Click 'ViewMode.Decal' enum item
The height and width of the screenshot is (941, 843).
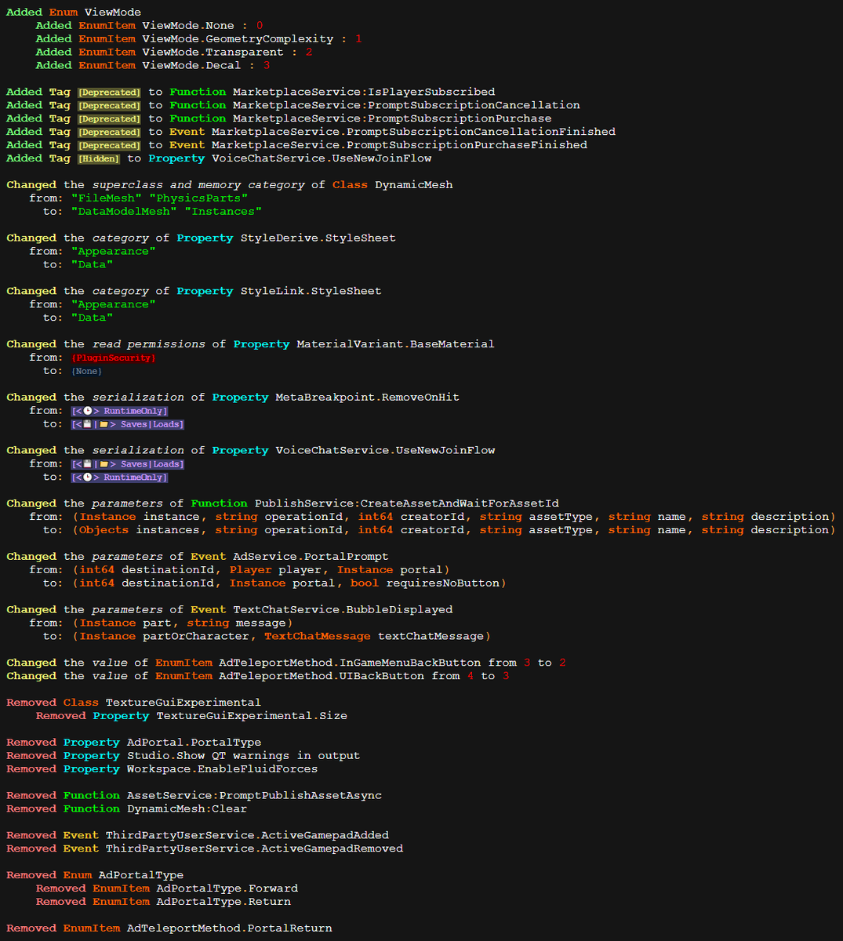(x=191, y=66)
